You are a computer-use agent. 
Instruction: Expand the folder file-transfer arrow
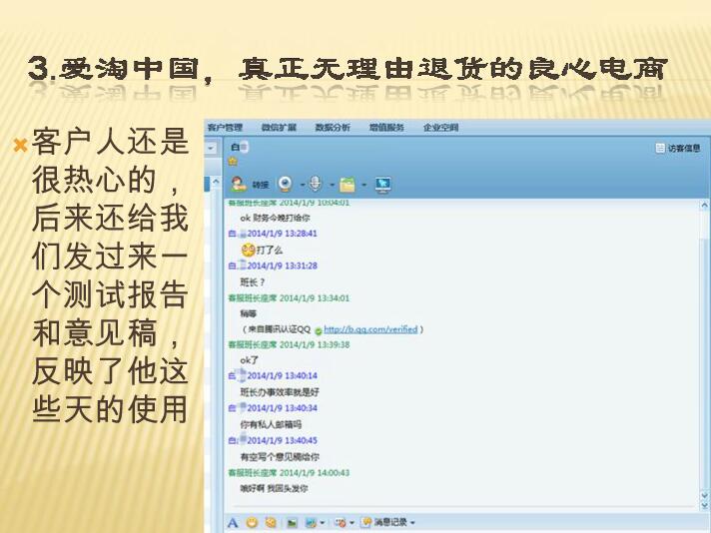coord(364,185)
